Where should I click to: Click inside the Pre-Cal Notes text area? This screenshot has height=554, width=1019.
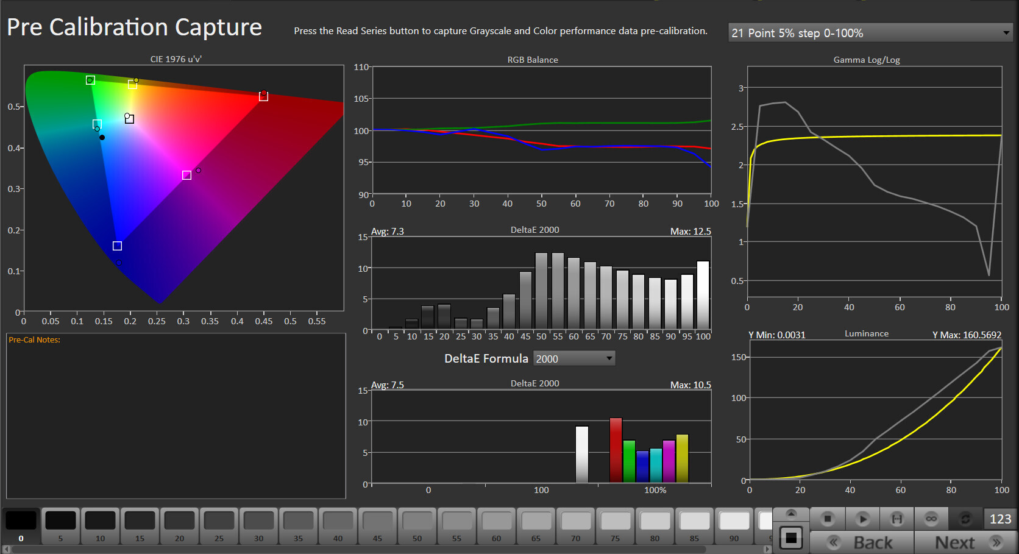[x=176, y=416]
